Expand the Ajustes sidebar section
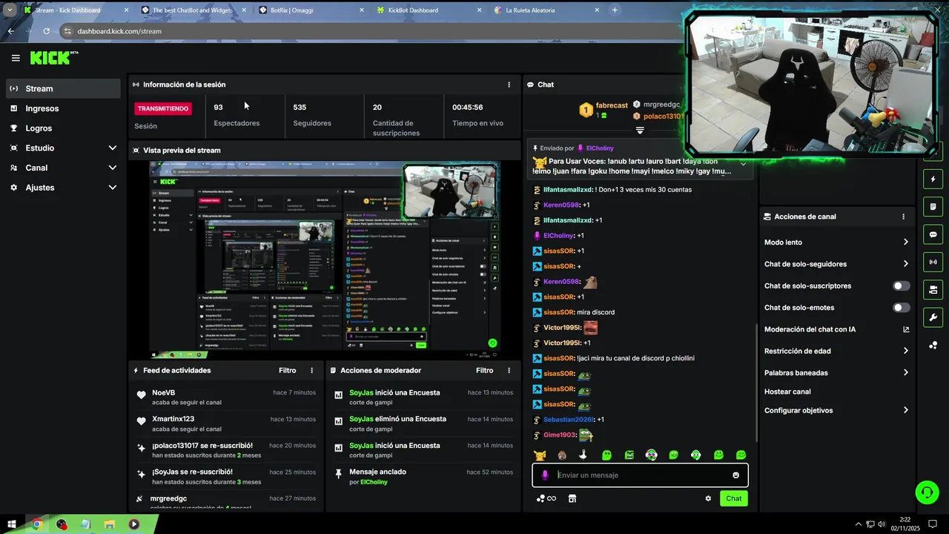The image size is (949, 534). (x=113, y=188)
